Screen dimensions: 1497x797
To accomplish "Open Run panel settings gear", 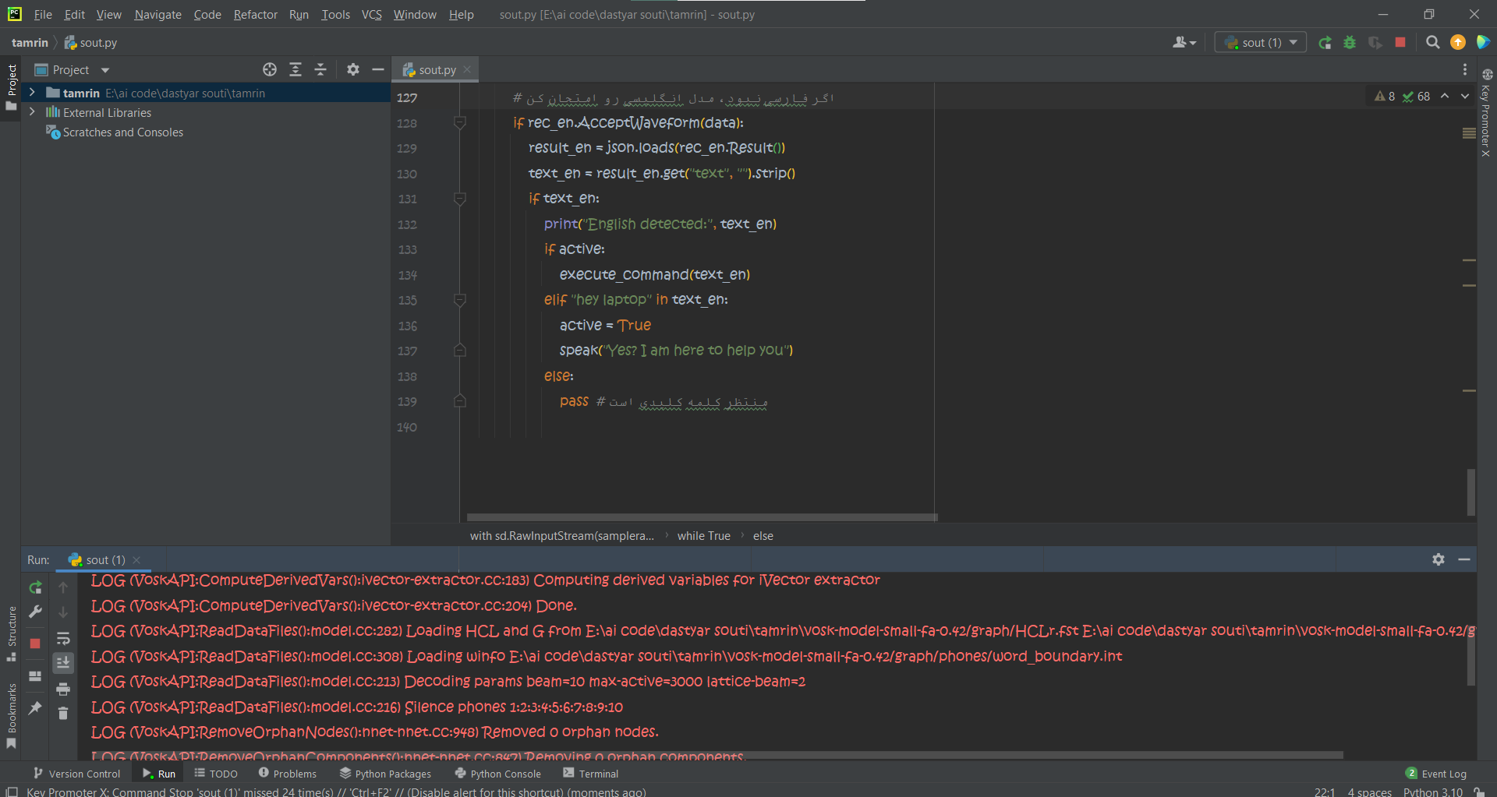I will click(x=1439, y=559).
